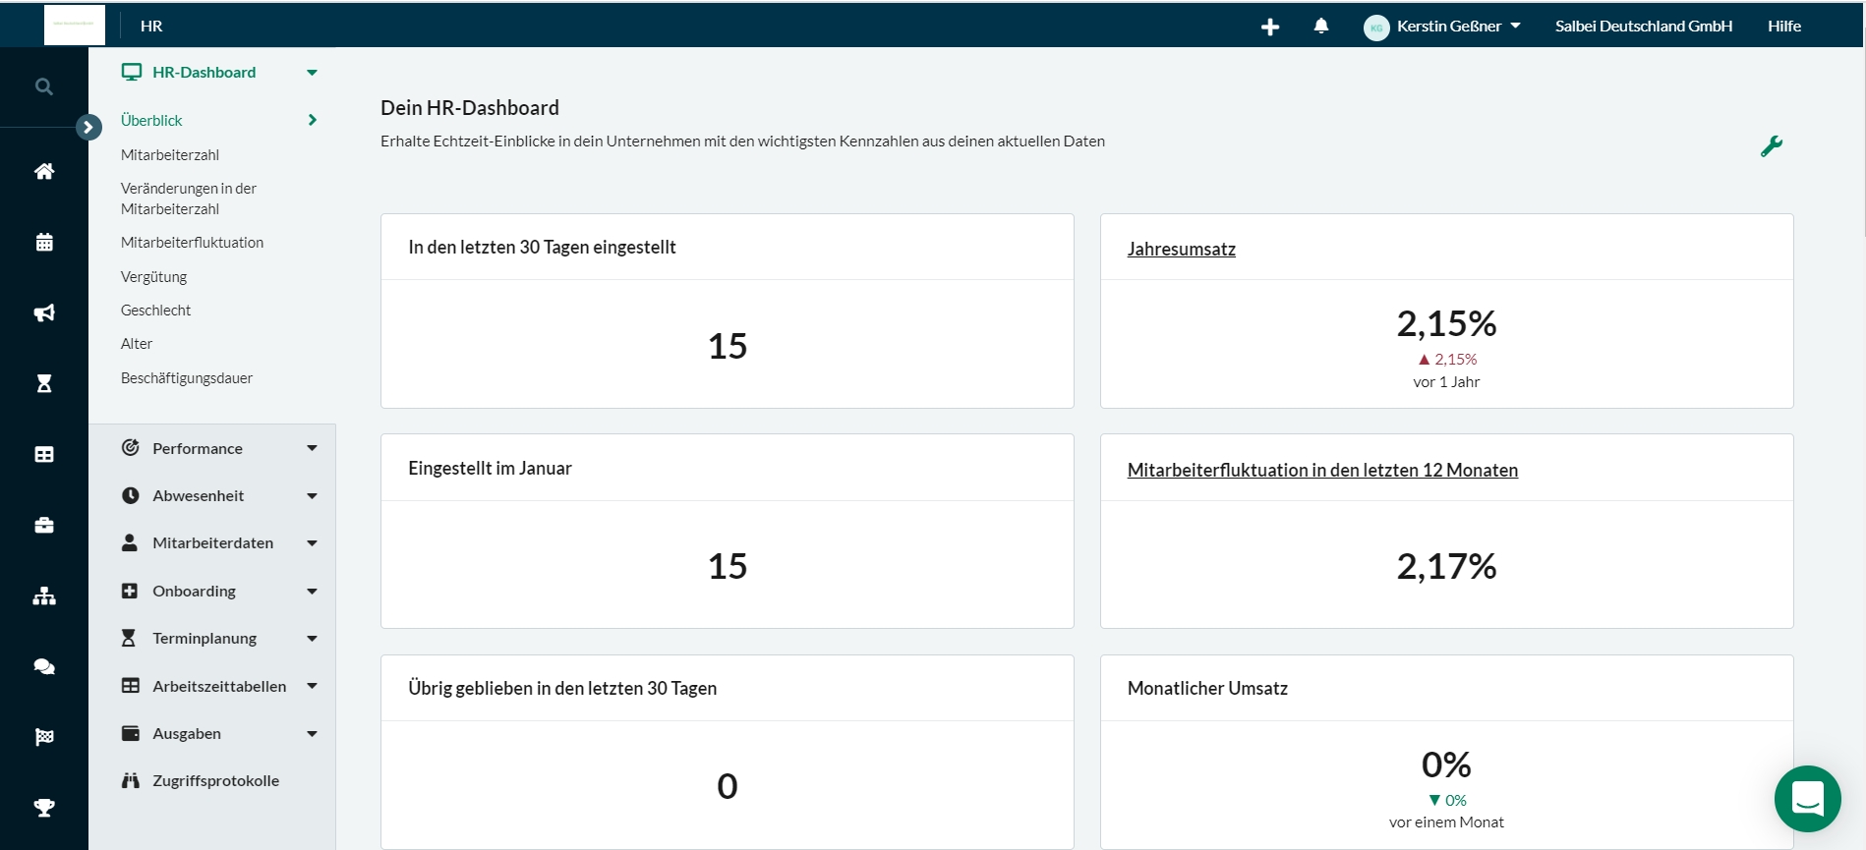The width and height of the screenshot is (1866, 850).
Task: Open the Jahresumsatz link
Action: pyautogui.click(x=1181, y=250)
